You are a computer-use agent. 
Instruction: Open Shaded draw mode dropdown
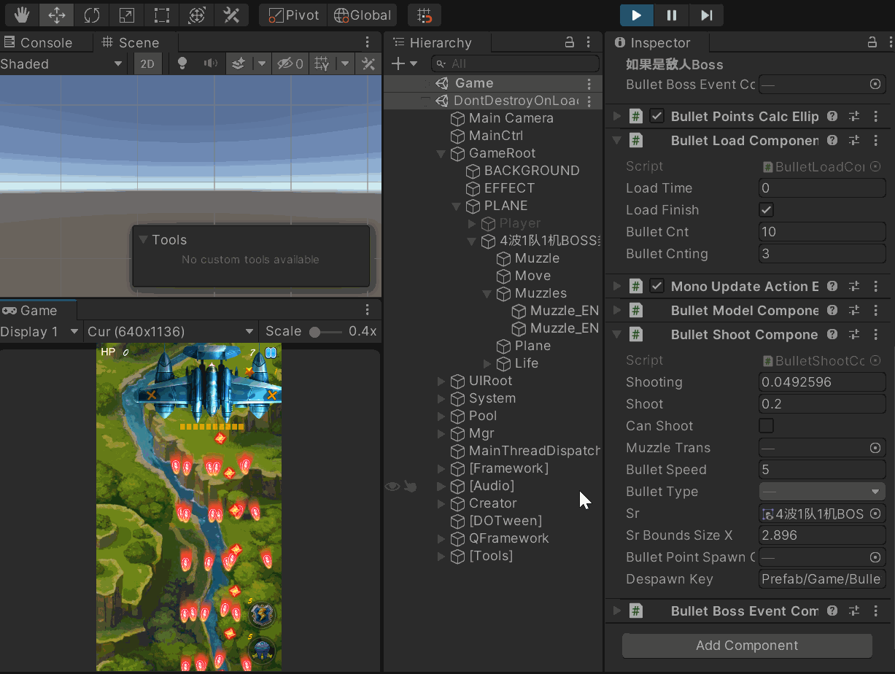tap(62, 63)
